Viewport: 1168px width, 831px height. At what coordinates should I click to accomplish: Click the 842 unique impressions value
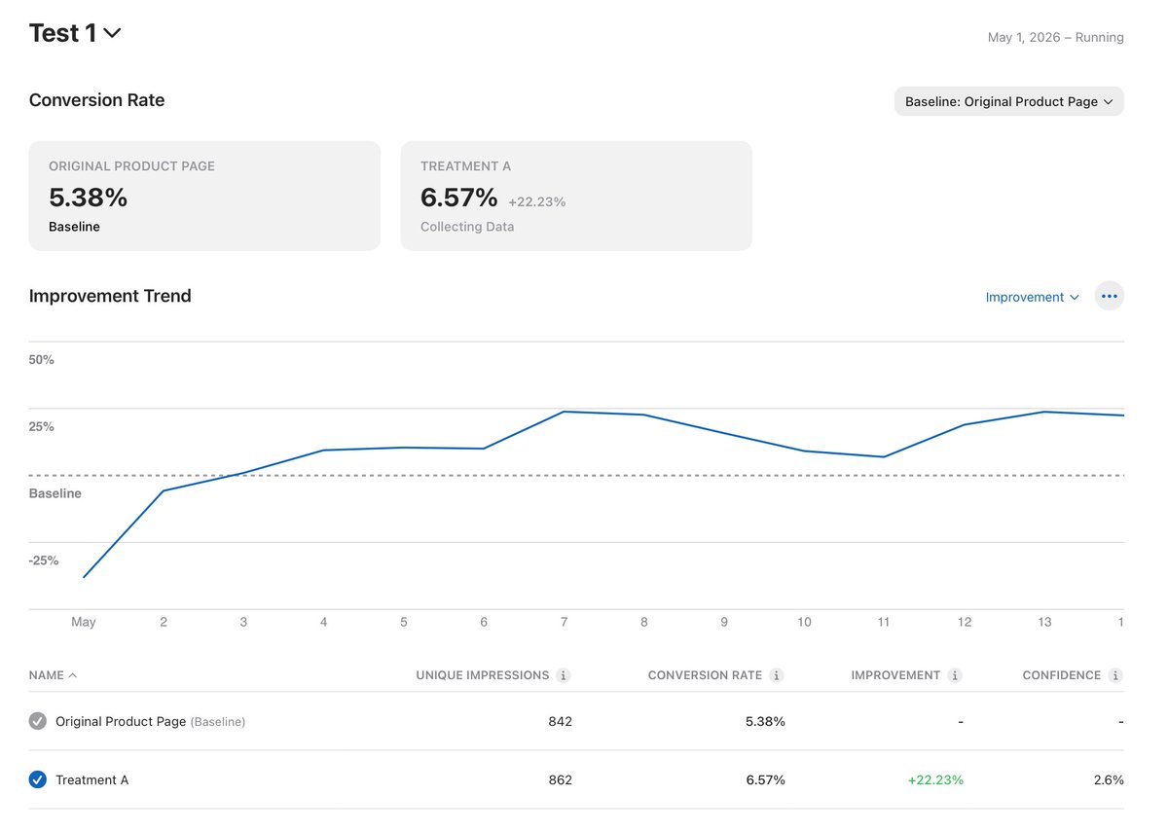(x=560, y=722)
